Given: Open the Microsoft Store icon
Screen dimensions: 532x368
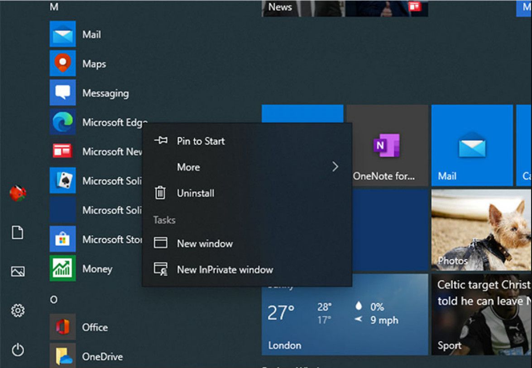Looking at the screenshot, I should click(62, 239).
